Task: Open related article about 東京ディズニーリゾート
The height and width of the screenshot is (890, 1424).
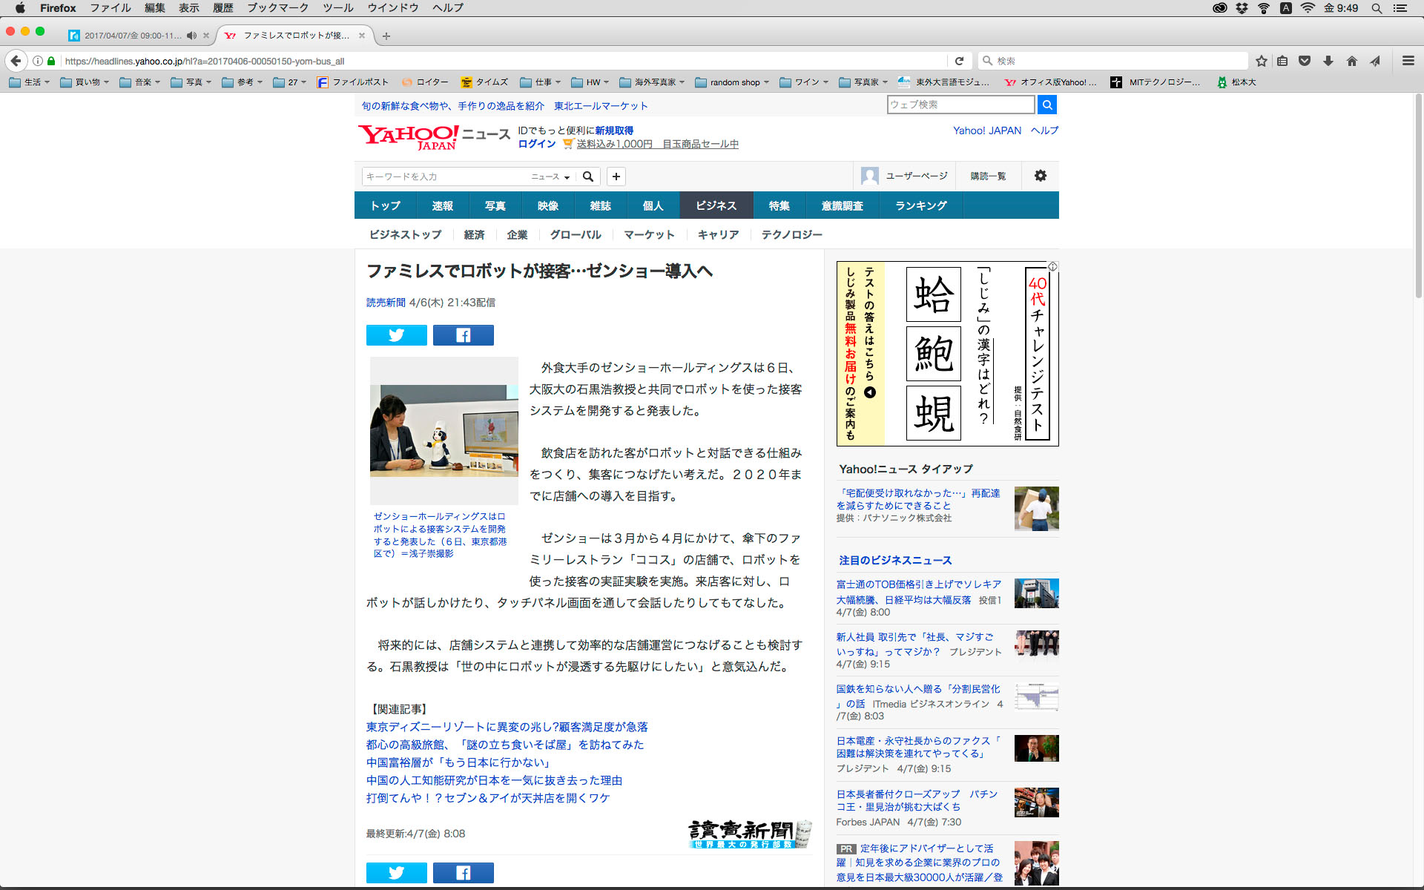Action: point(507,727)
